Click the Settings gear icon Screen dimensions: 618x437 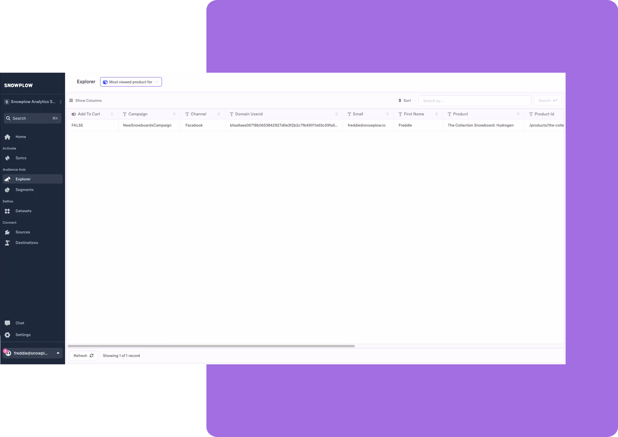(7, 335)
